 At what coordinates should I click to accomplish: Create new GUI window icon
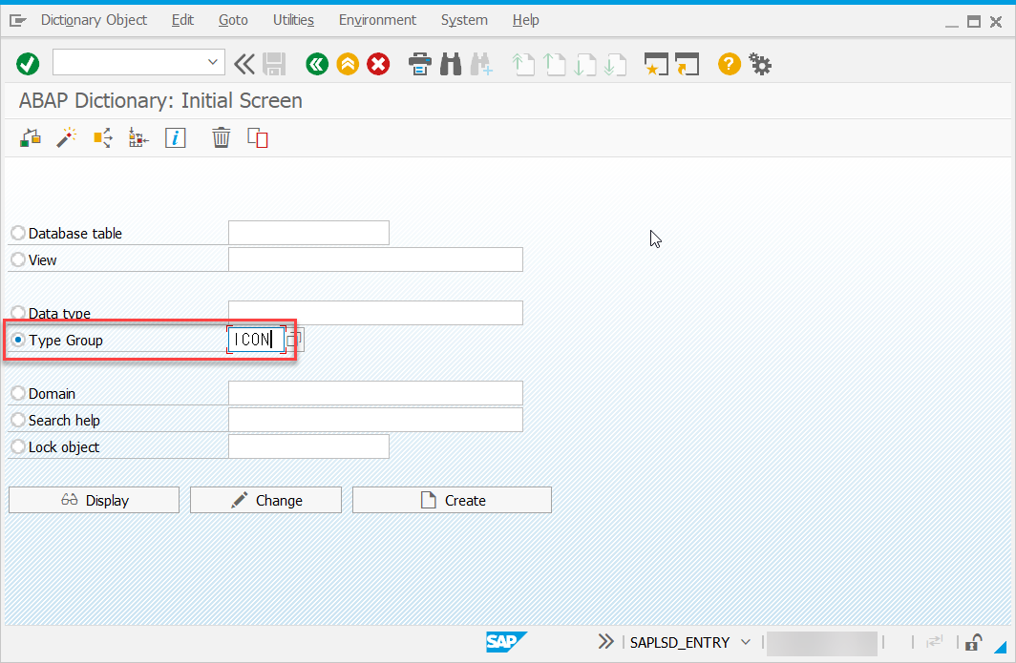point(656,64)
